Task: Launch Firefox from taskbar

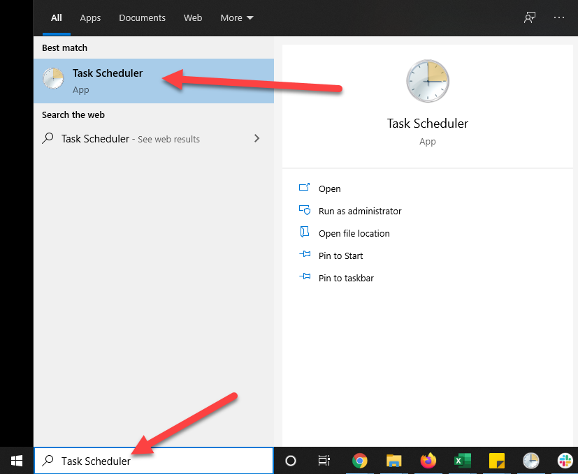Action: [x=428, y=460]
